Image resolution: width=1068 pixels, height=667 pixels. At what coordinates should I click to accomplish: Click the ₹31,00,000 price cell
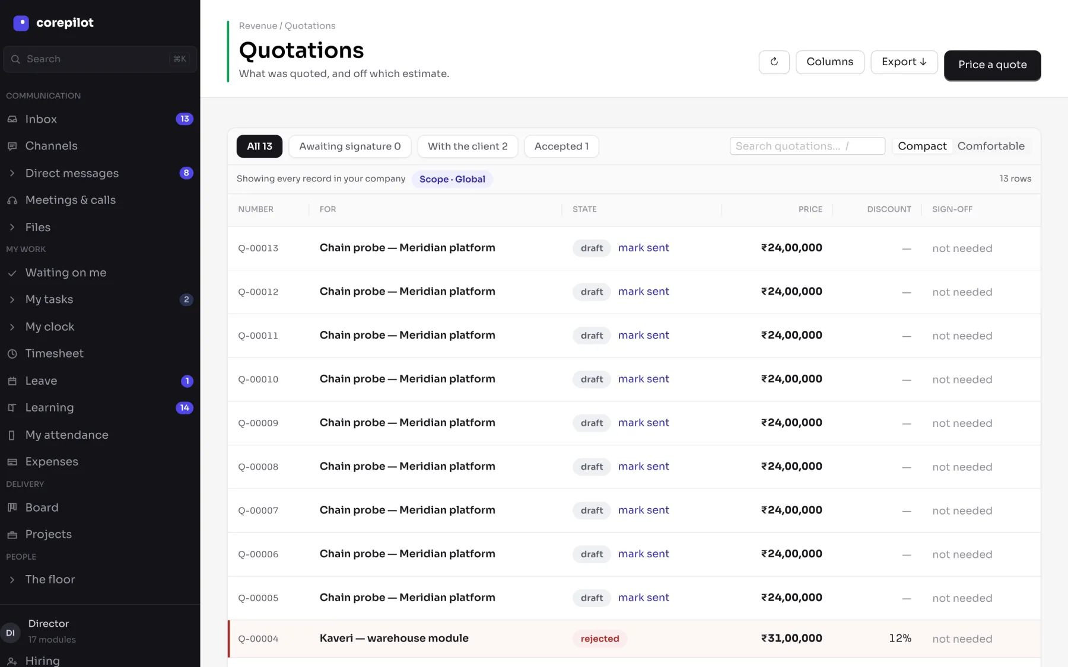click(x=792, y=639)
